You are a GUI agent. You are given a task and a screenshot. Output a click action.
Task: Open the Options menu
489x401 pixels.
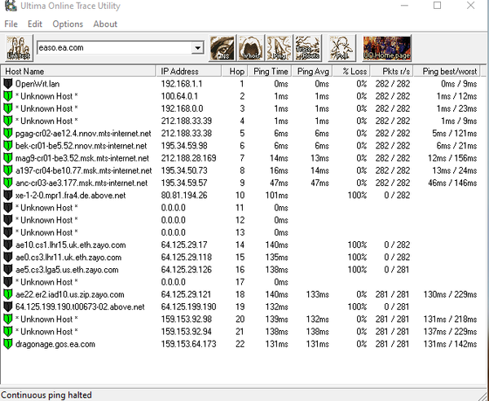[x=68, y=24]
